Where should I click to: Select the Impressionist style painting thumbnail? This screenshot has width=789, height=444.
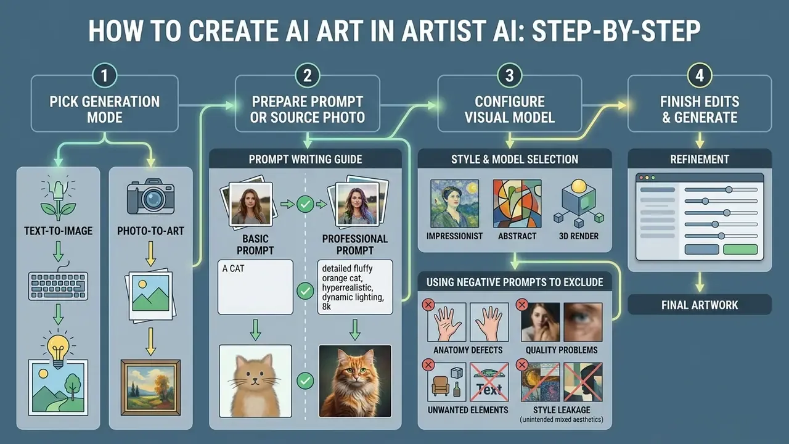(x=455, y=204)
